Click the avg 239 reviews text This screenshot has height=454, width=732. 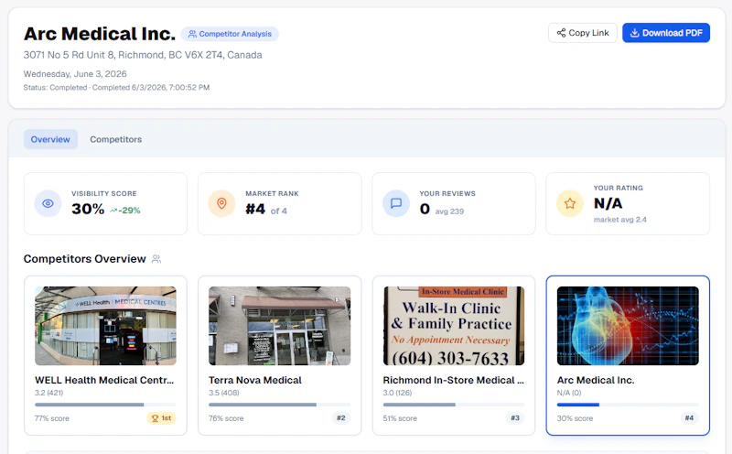point(449,211)
